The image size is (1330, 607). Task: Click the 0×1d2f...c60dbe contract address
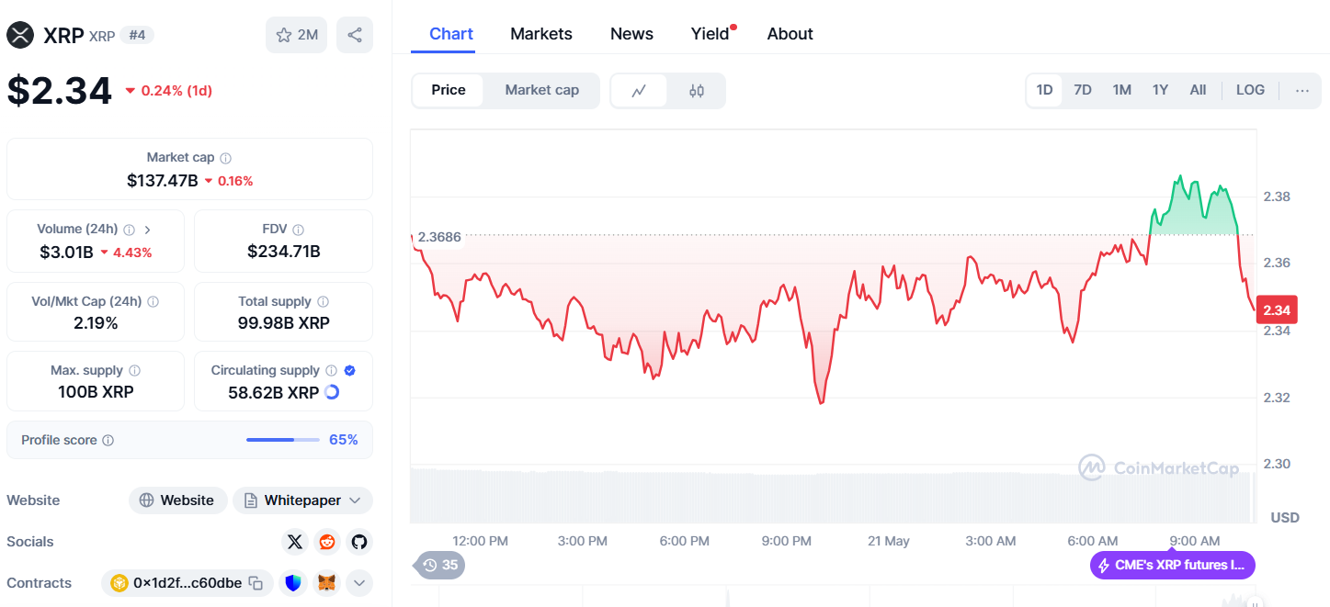tap(188, 583)
